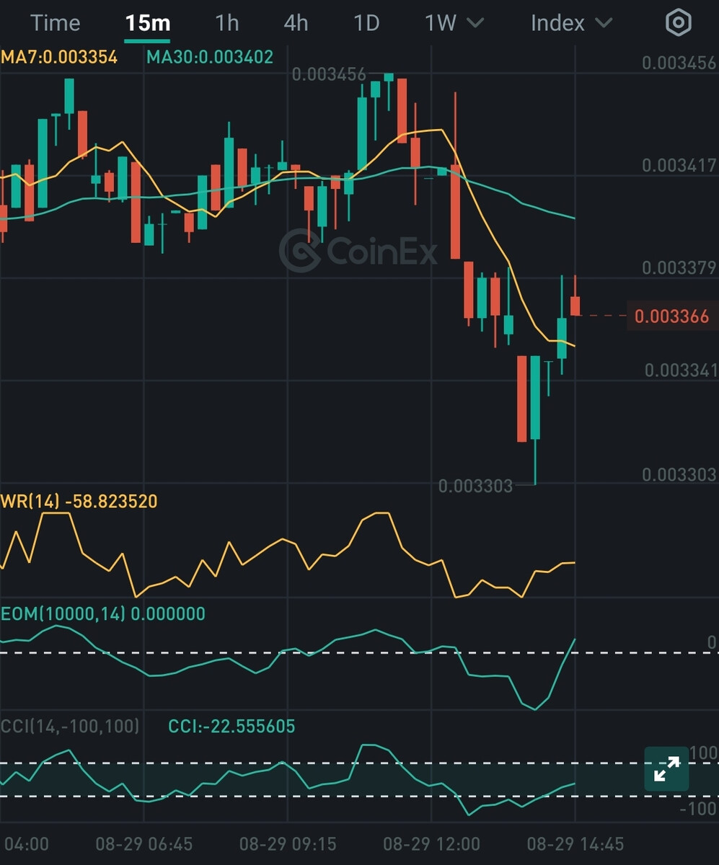719x865 pixels.
Task: Tap the 0.003303 low price marker
Action: click(475, 486)
